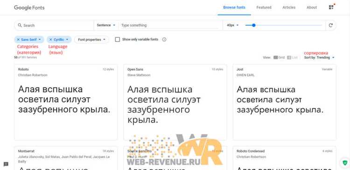Click the Variable label on Jost
350x170 pixels.
[327, 69]
